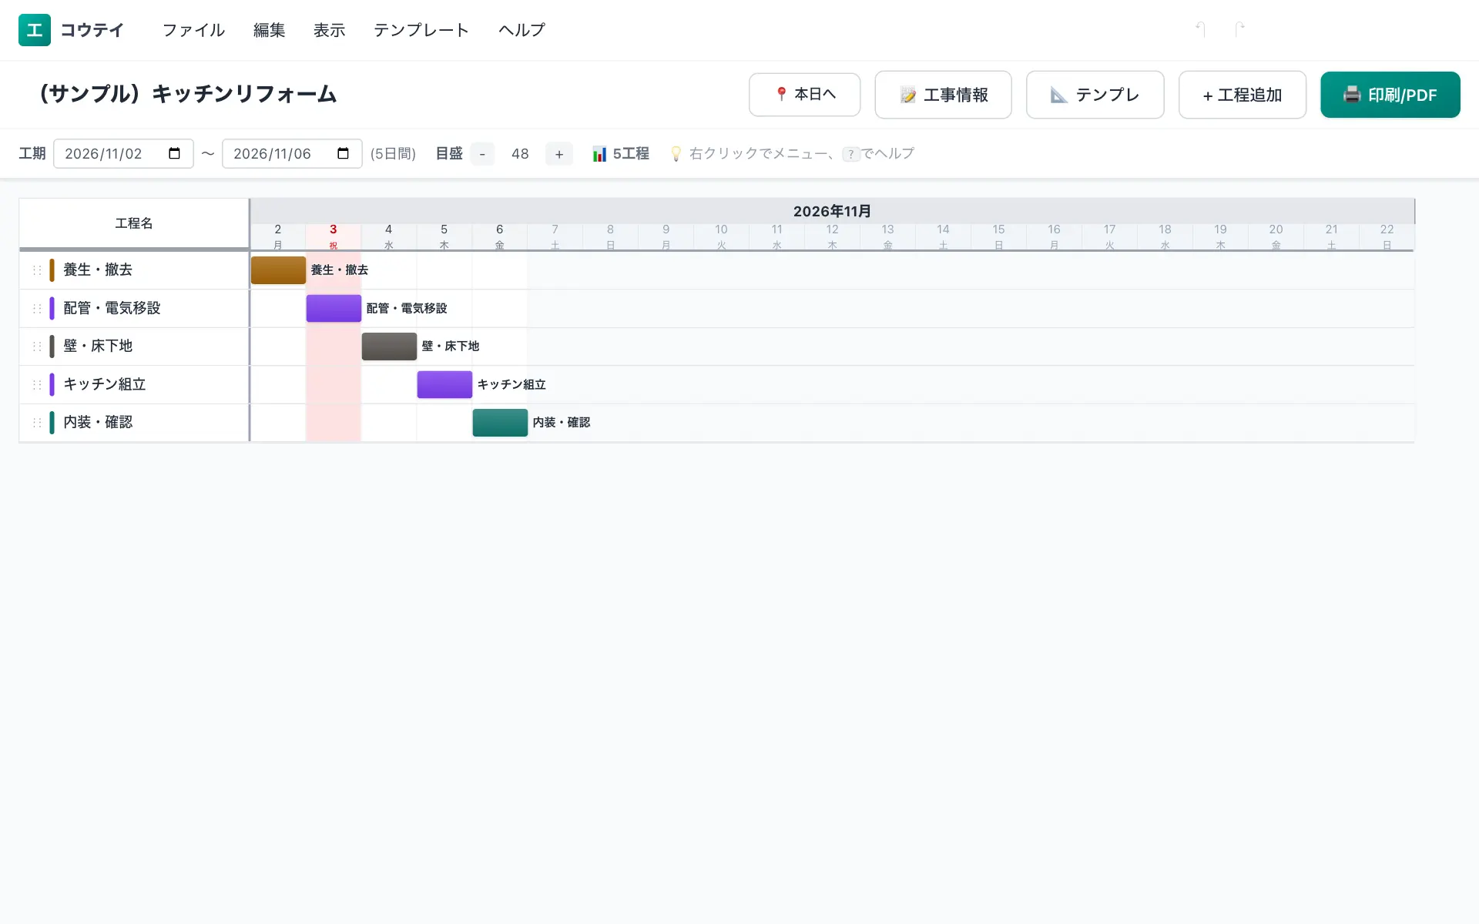Click the 印刷/PDF button

(x=1390, y=95)
